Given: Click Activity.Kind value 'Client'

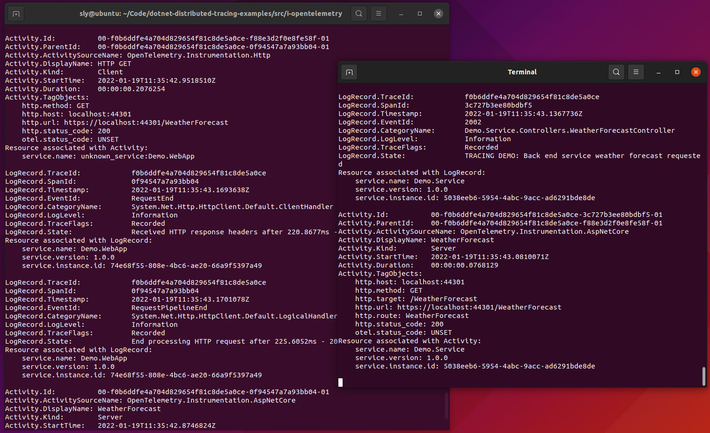Looking at the screenshot, I should click(x=110, y=72).
